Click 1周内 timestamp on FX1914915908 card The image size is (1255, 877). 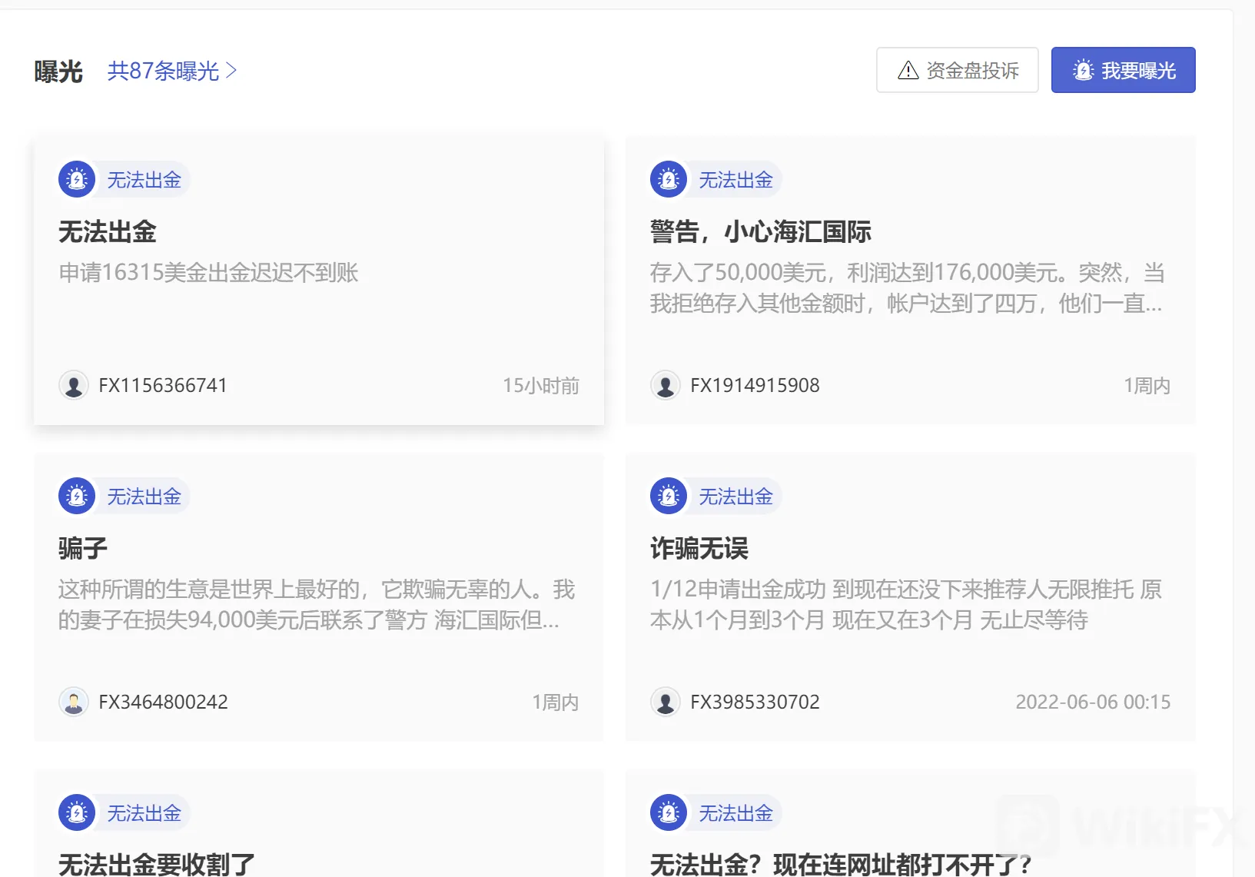click(1147, 386)
